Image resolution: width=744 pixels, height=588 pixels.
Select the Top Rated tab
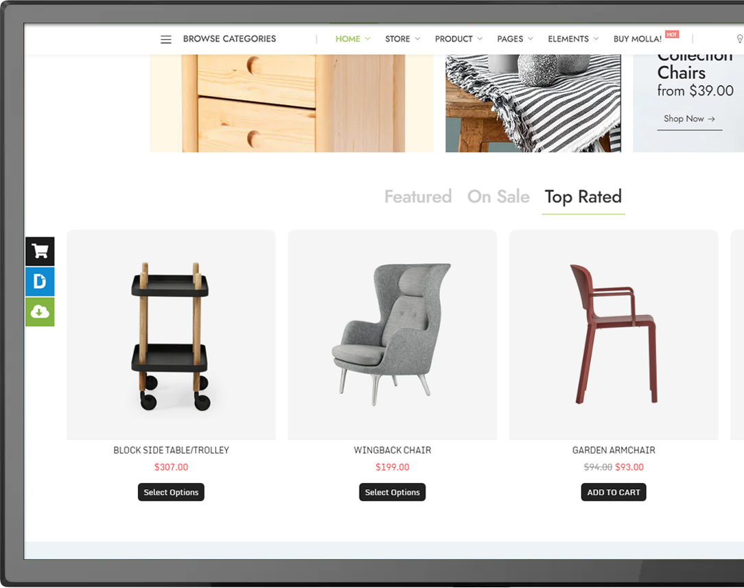point(583,197)
